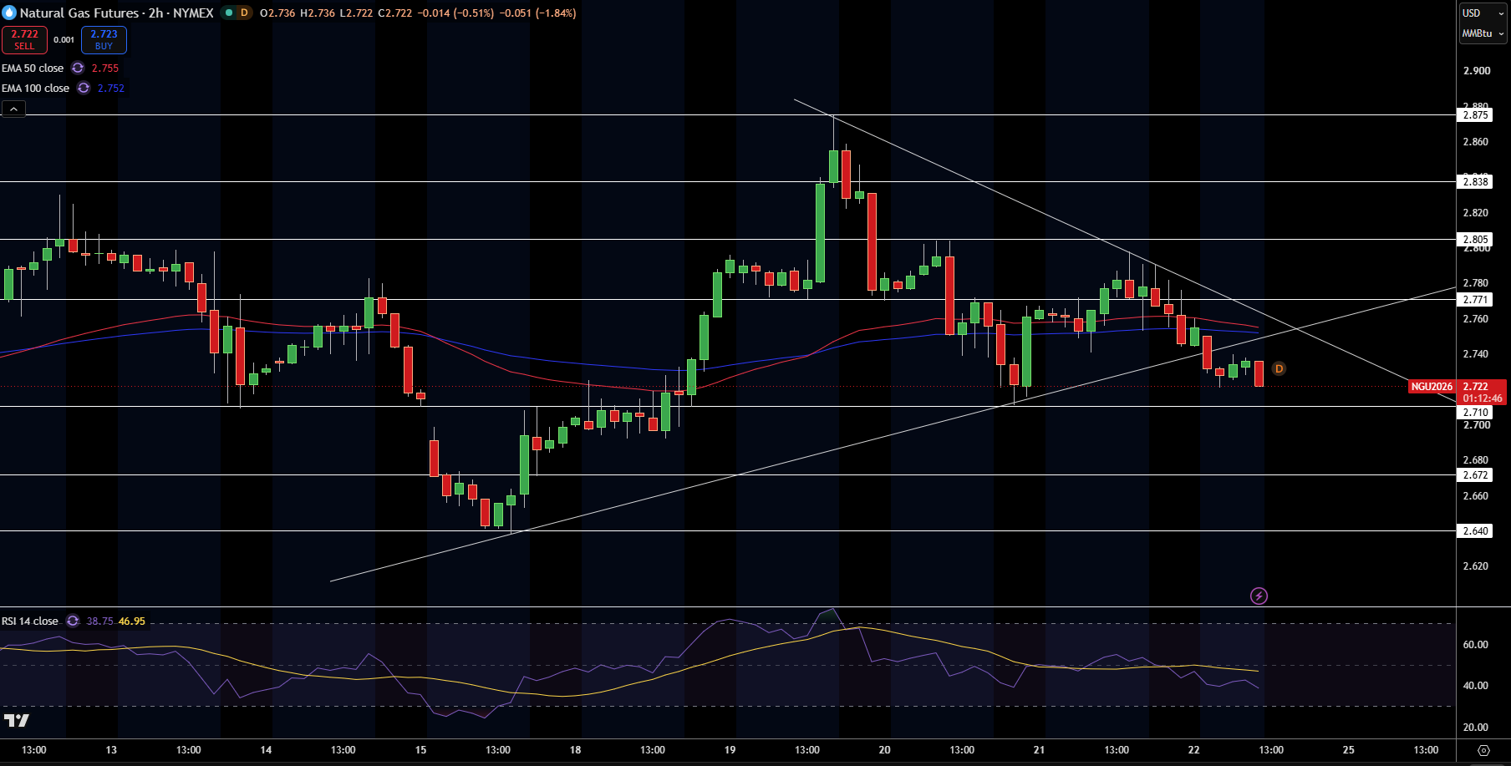Click the EMA 100 close legend label

[35, 89]
